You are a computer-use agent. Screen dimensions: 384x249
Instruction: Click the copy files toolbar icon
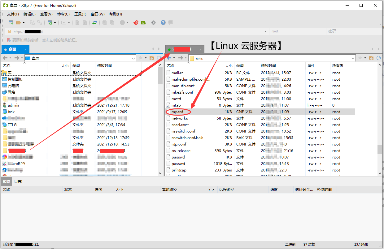coord(104,23)
